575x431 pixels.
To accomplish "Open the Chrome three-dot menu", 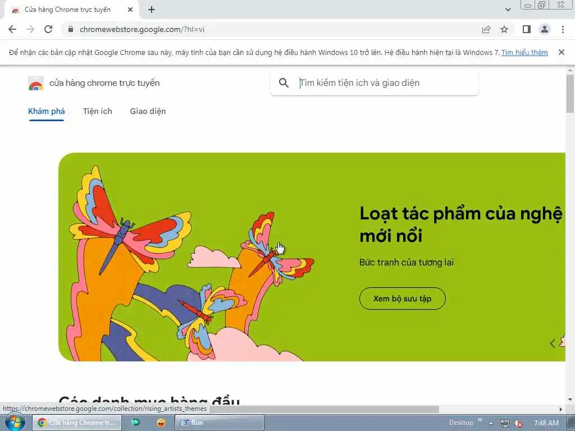I will click(563, 29).
